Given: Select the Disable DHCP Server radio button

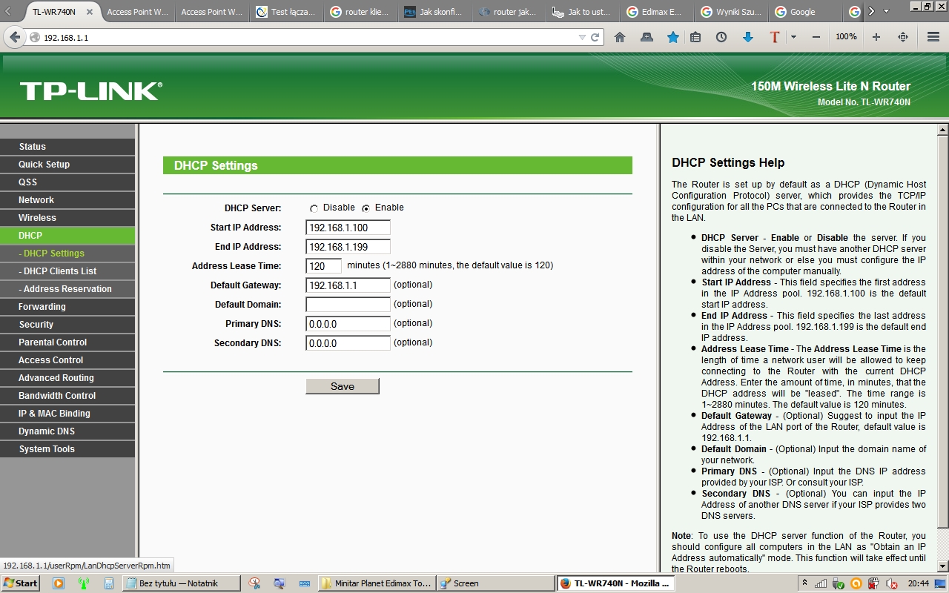Looking at the screenshot, I should tap(314, 209).
